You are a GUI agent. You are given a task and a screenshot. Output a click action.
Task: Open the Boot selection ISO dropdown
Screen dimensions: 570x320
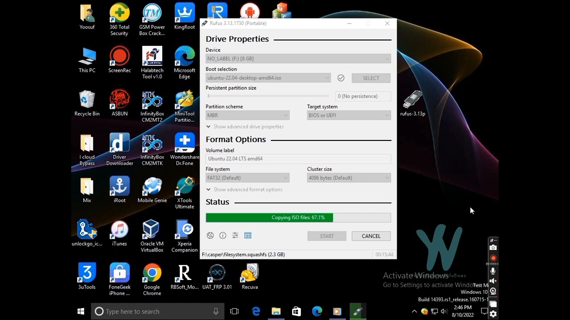click(x=268, y=78)
